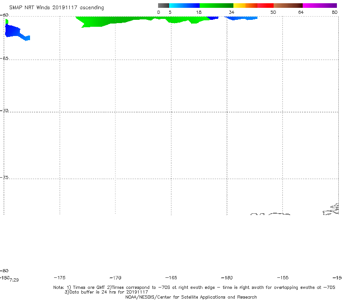The image size is (342, 300).
Task: Click the color bar label "34"
Action: [232, 12]
